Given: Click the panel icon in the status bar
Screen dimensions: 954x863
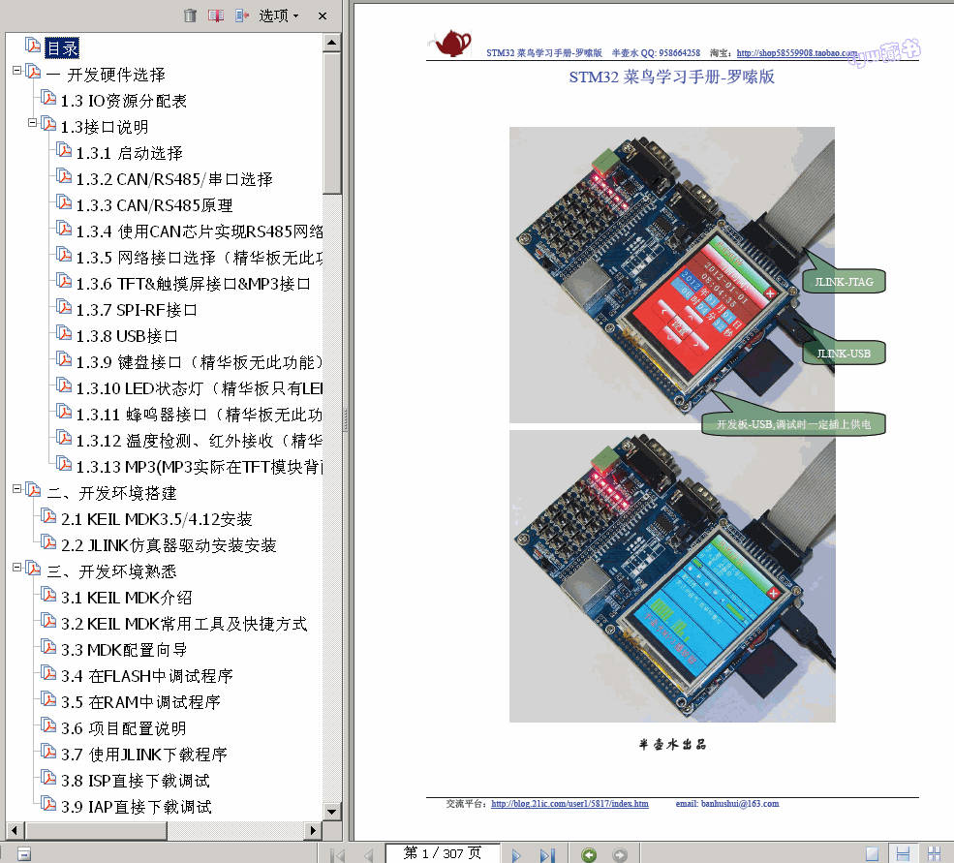Looking at the screenshot, I should coord(23,854).
